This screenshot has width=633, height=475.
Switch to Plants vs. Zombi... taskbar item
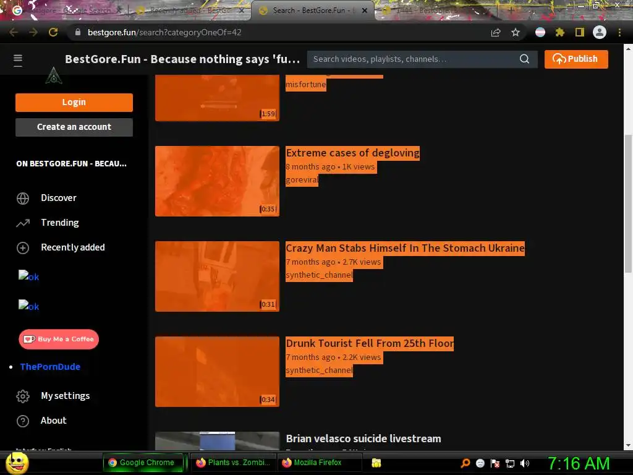(233, 463)
